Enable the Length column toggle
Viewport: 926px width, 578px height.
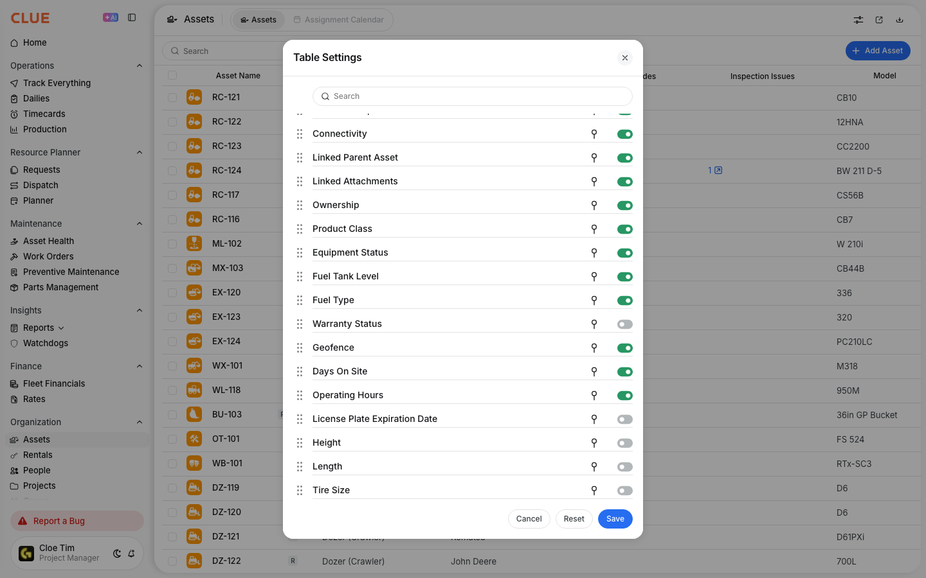pyautogui.click(x=625, y=467)
